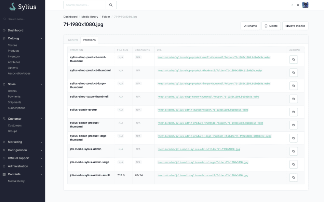Screen dimensions: 324x202
Task: Copy URL for sylius-admin-avatar variation
Action: [293, 112]
